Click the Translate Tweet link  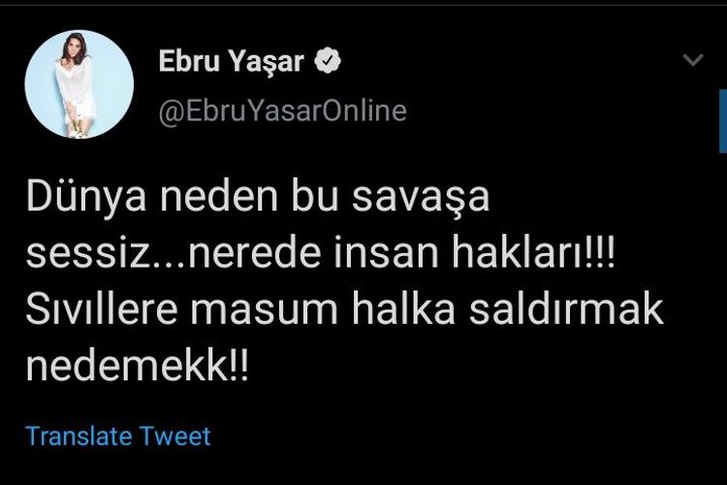tap(118, 436)
